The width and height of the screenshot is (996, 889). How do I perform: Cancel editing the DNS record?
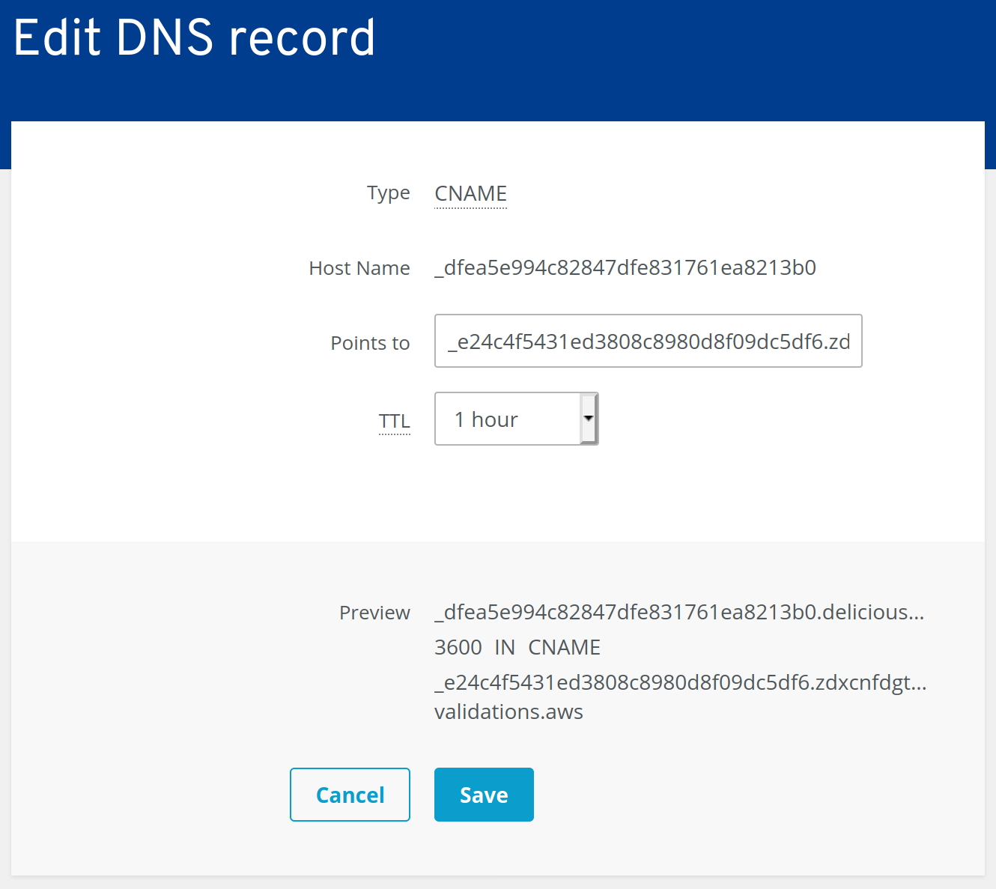(350, 795)
